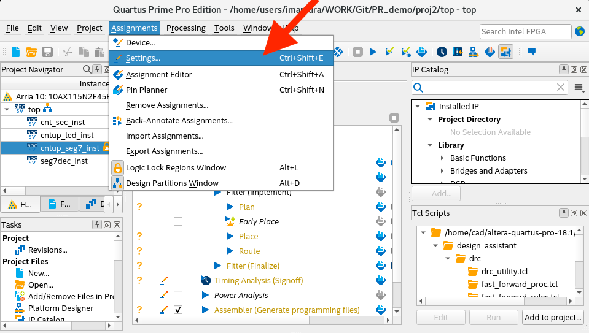Image resolution: width=589 pixels, height=333 pixels.
Task: Switch to the Hierarchy tab
Action: click(x=20, y=204)
